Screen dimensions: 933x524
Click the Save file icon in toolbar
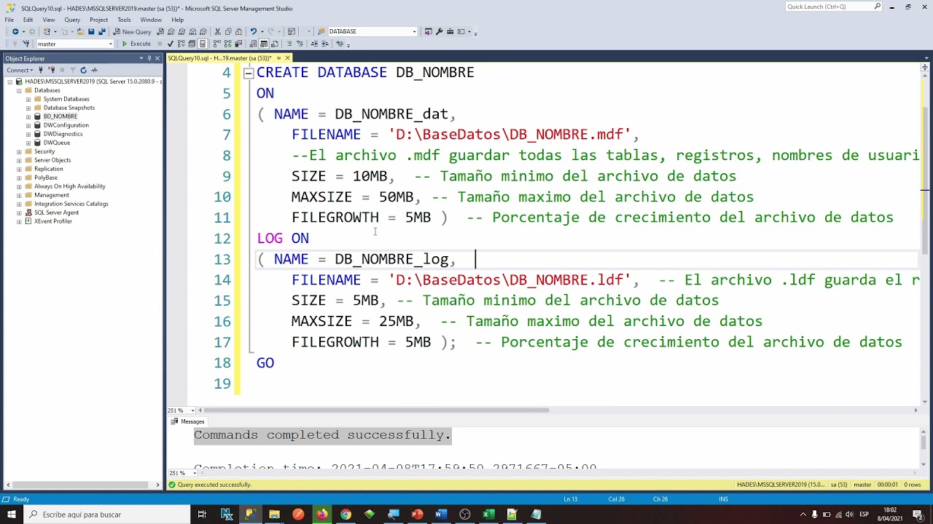click(x=91, y=32)
